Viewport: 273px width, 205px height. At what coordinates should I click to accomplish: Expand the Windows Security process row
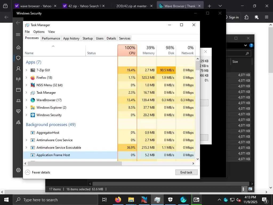(x=26, y=115)
